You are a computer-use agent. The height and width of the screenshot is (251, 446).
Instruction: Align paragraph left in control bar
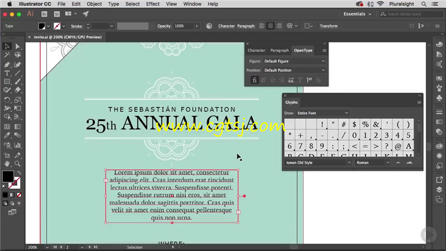coord(261,26)
